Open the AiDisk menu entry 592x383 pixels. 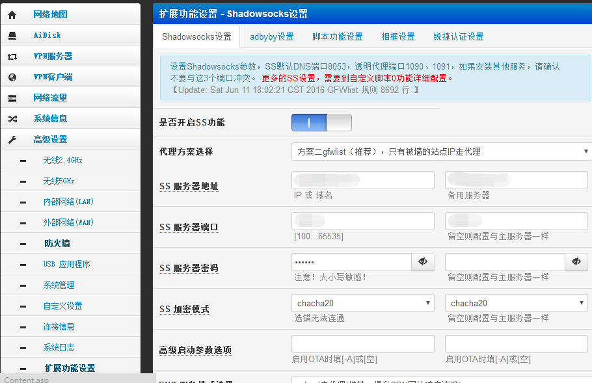click(x=47, y=35)
